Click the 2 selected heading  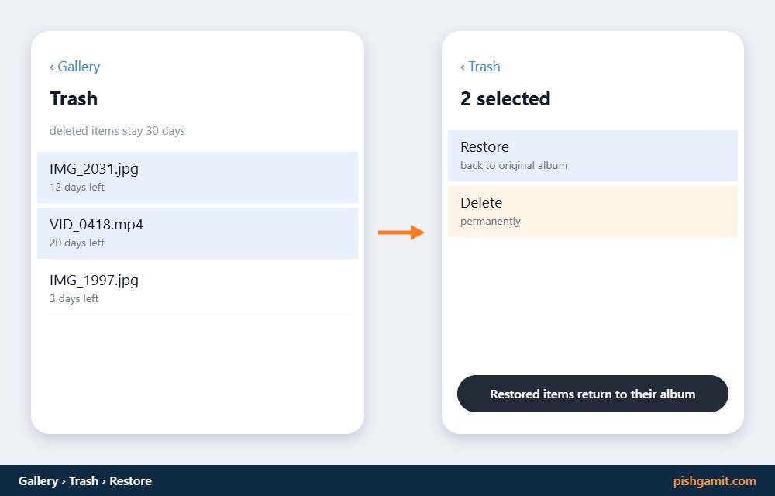[x=505, y=98]
